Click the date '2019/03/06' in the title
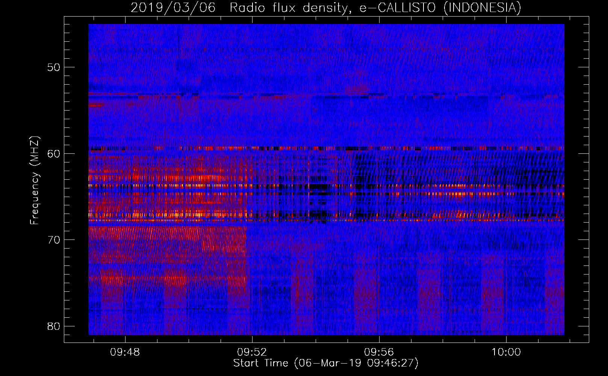The height and width of the screenshot is (376, 608). click(173, 8)
